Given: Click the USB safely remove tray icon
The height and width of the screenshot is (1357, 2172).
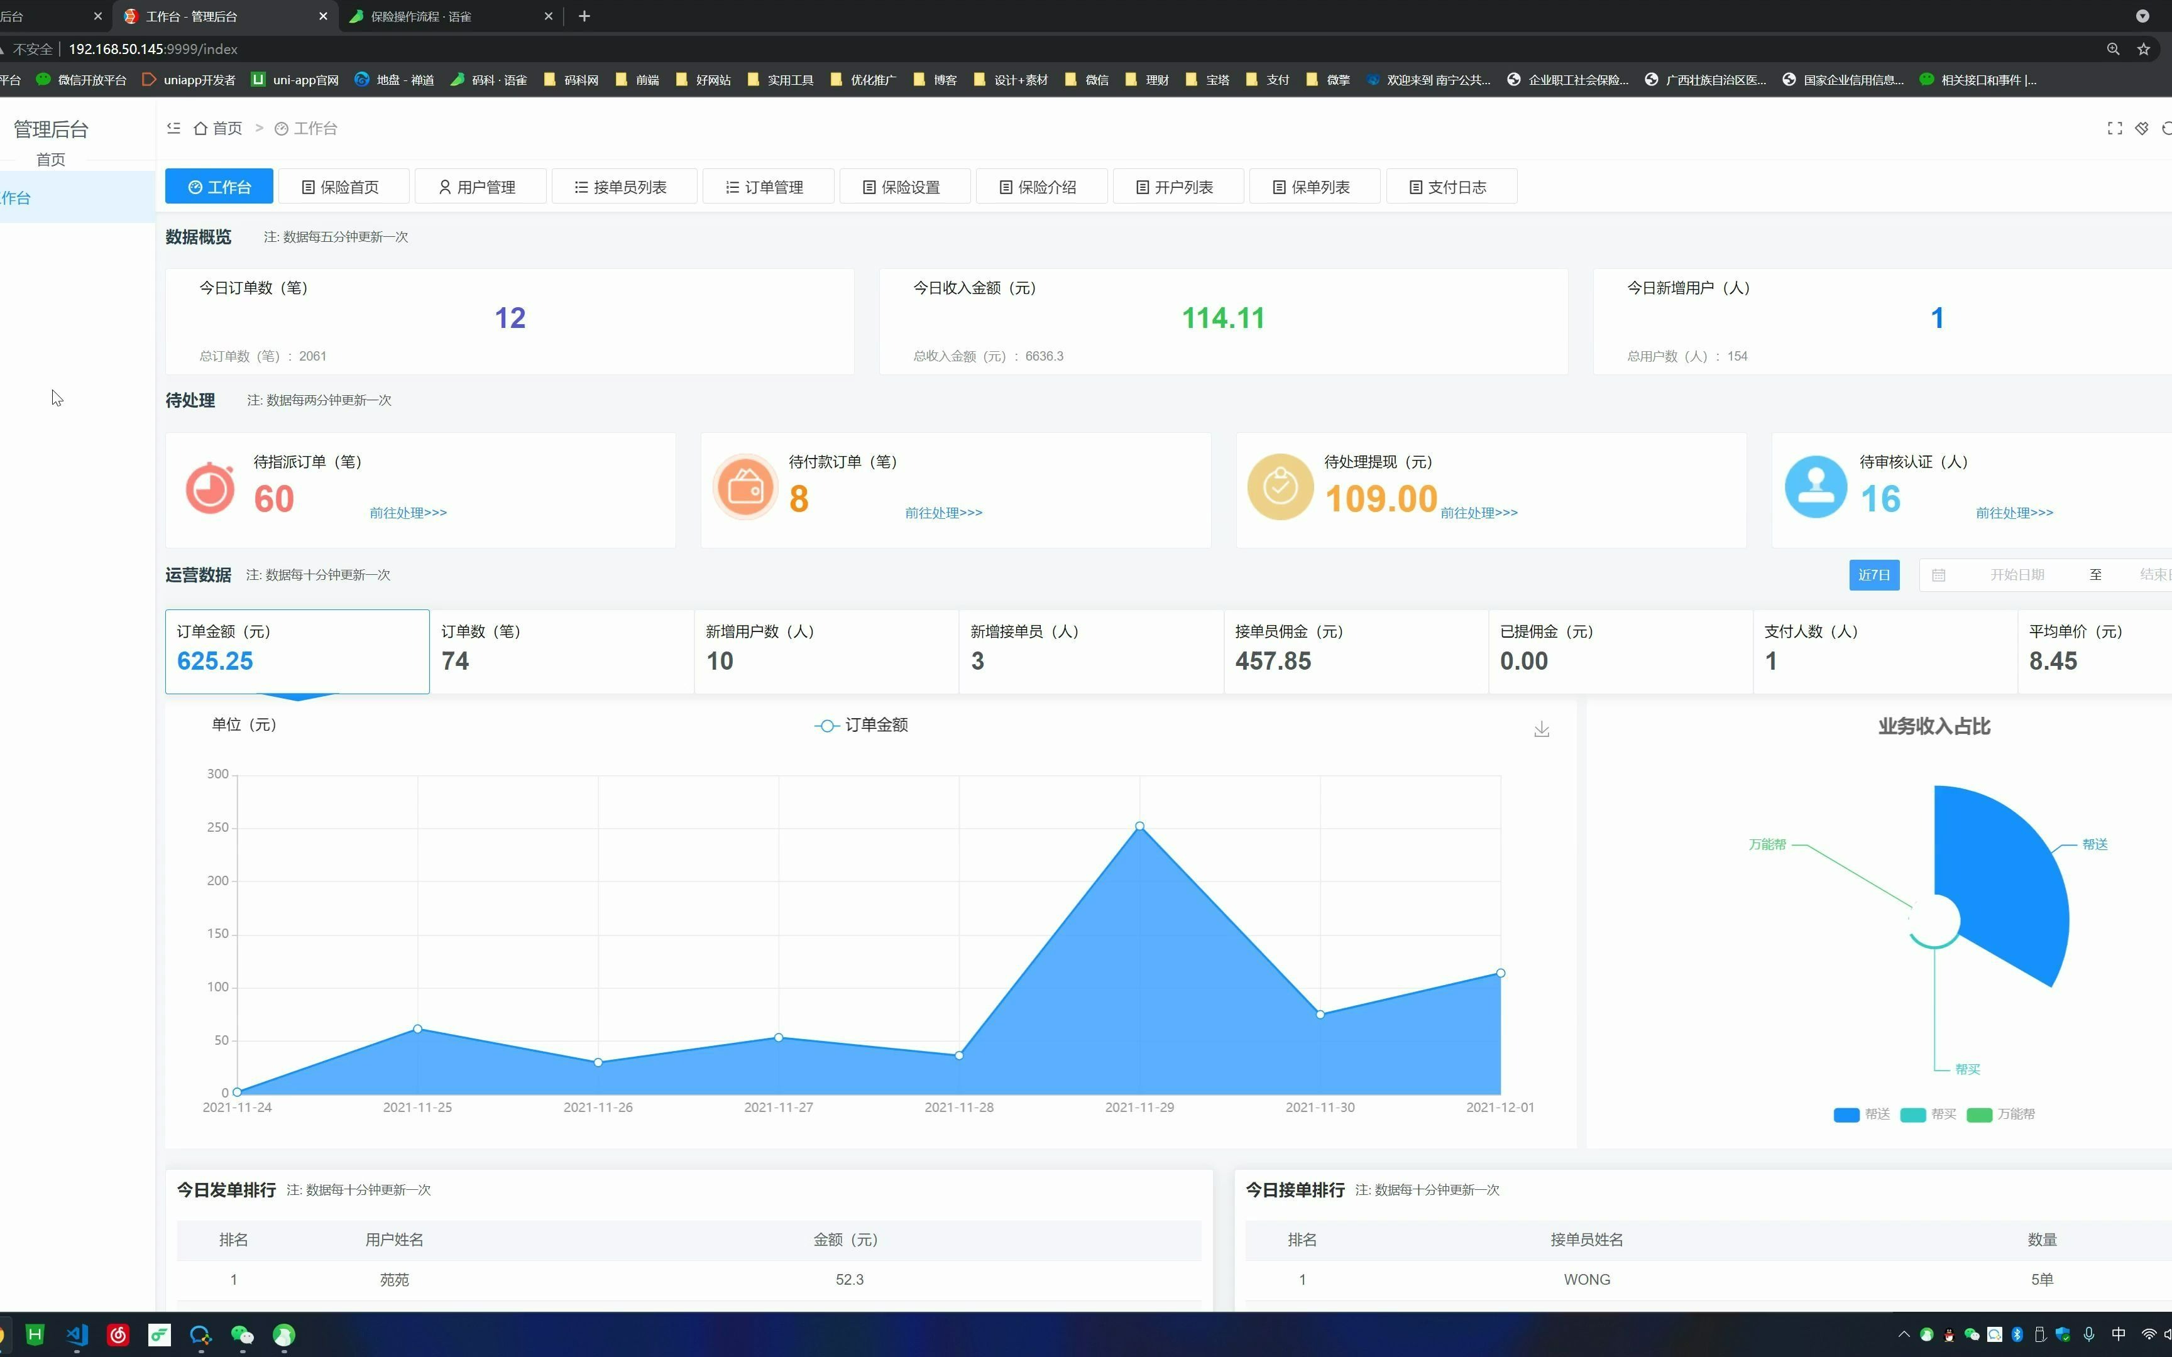Looking at the screenshot, I should (2039, 1334).
